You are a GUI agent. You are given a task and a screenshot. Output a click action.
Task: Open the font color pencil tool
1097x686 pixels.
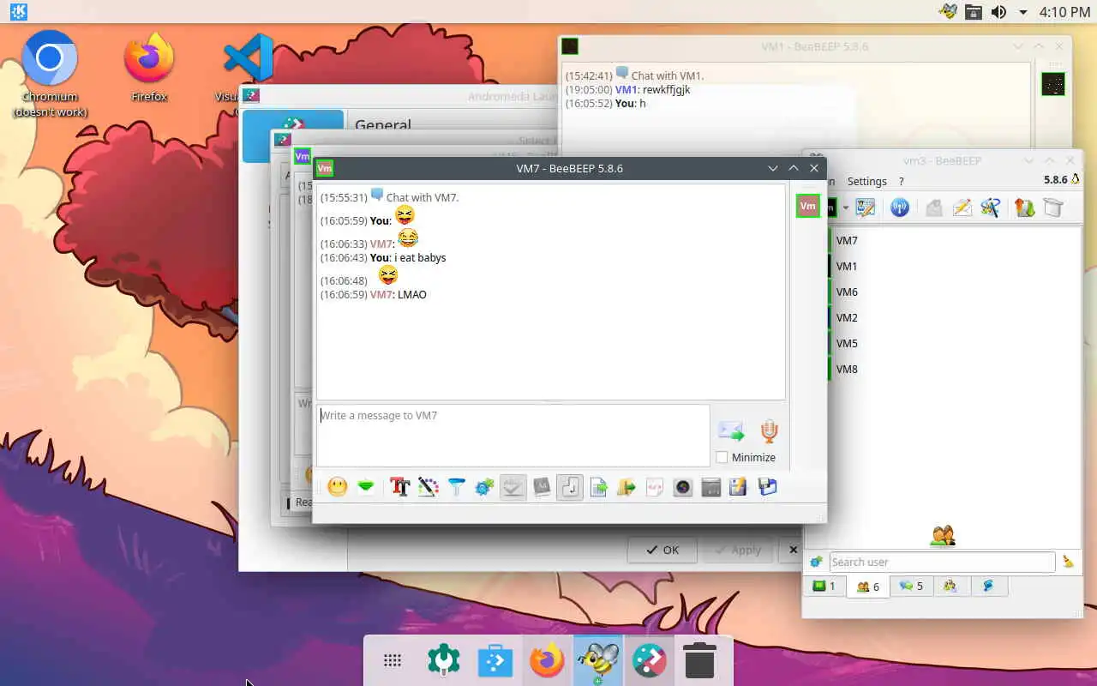[428, 487]
